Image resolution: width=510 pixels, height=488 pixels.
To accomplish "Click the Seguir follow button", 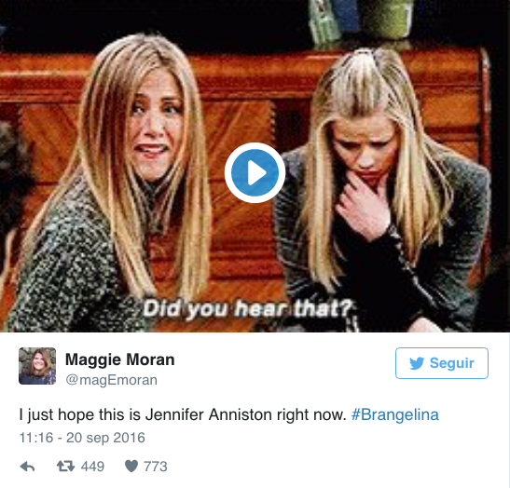I will point(442,363).
